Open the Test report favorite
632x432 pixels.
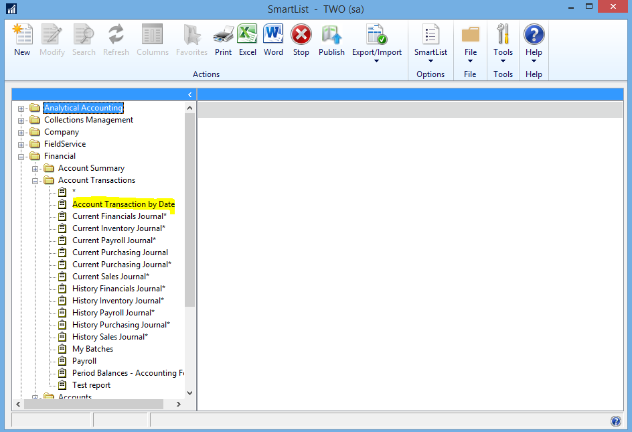(92, 385)
